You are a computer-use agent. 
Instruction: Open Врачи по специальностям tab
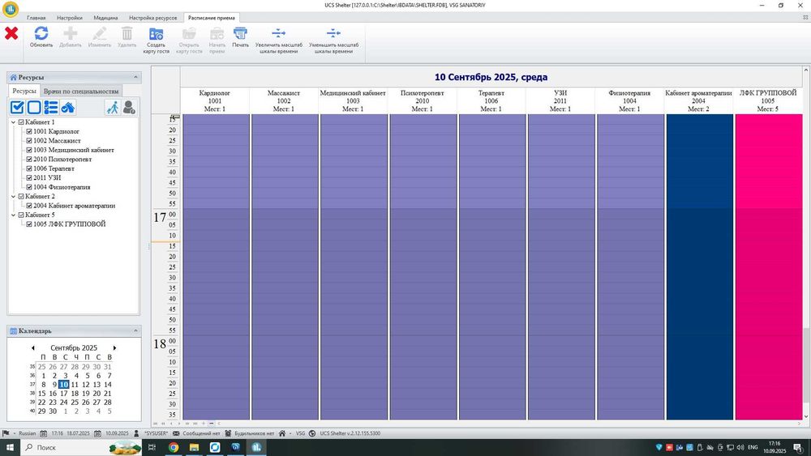[81, 91]
